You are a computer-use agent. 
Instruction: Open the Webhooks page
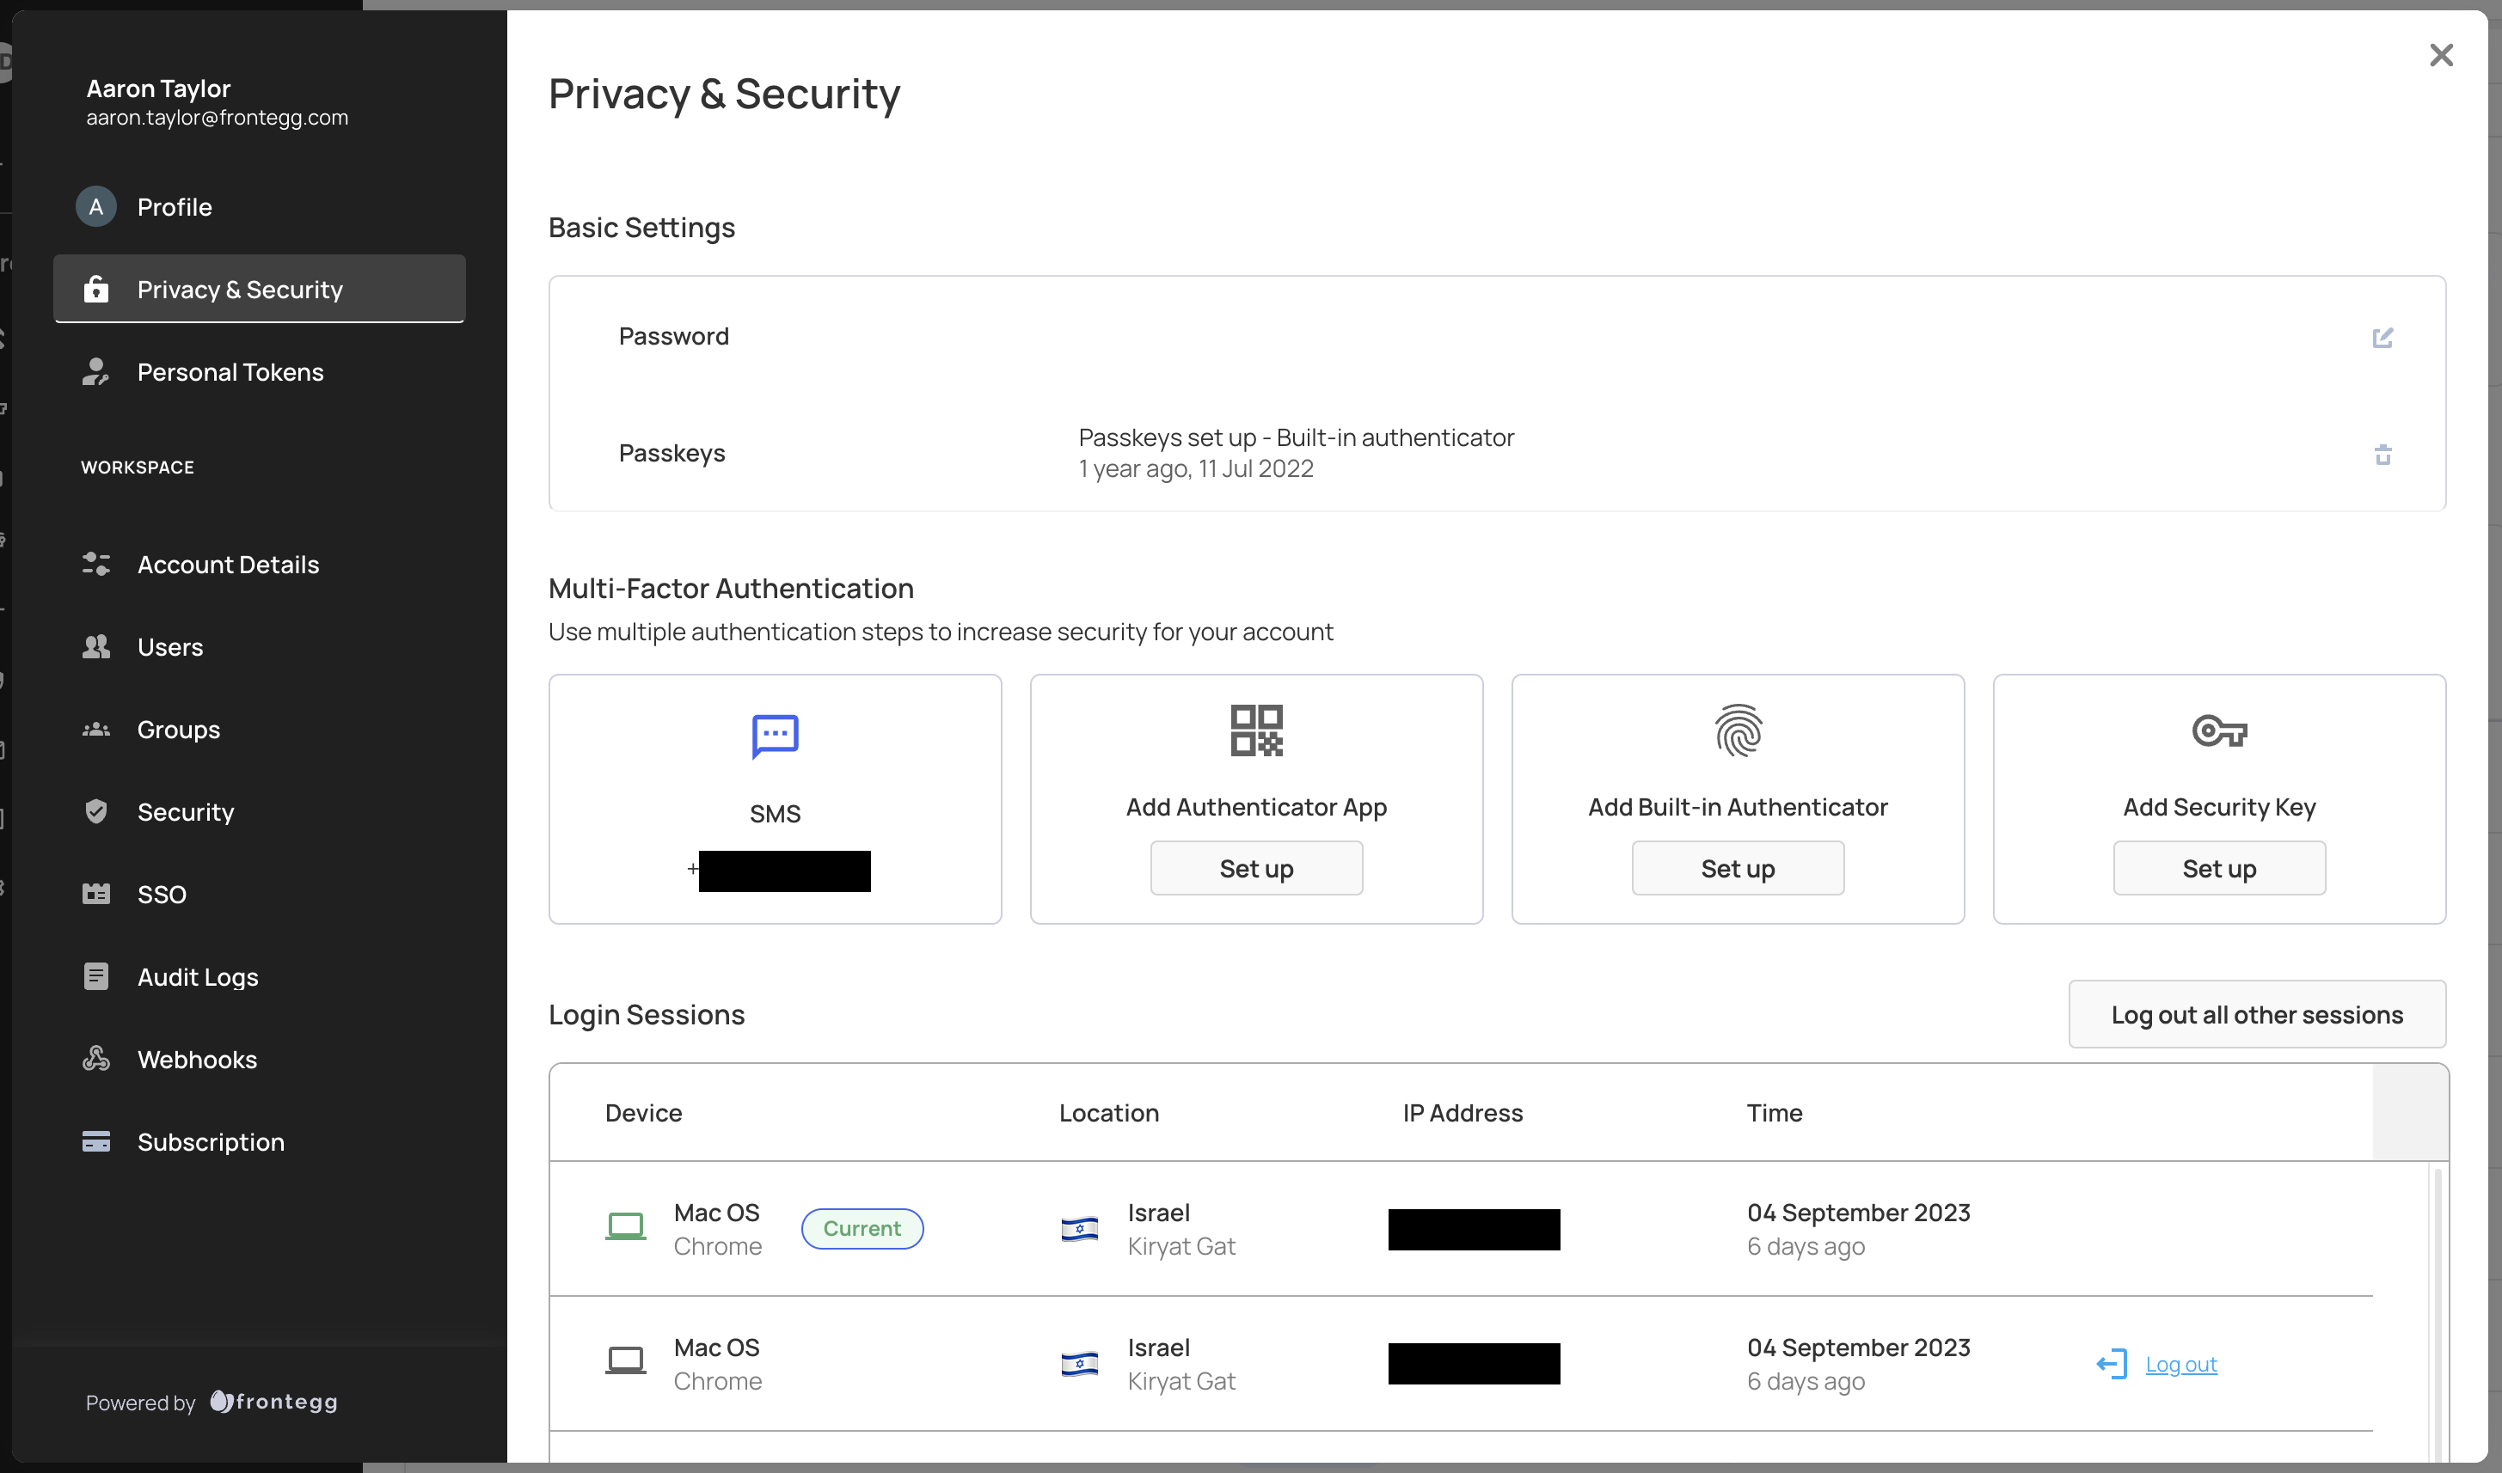tap(197, 1059)
